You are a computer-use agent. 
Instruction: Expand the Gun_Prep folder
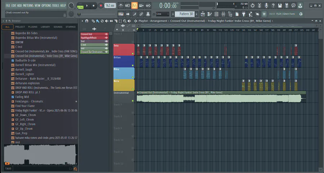click(13, 133)
